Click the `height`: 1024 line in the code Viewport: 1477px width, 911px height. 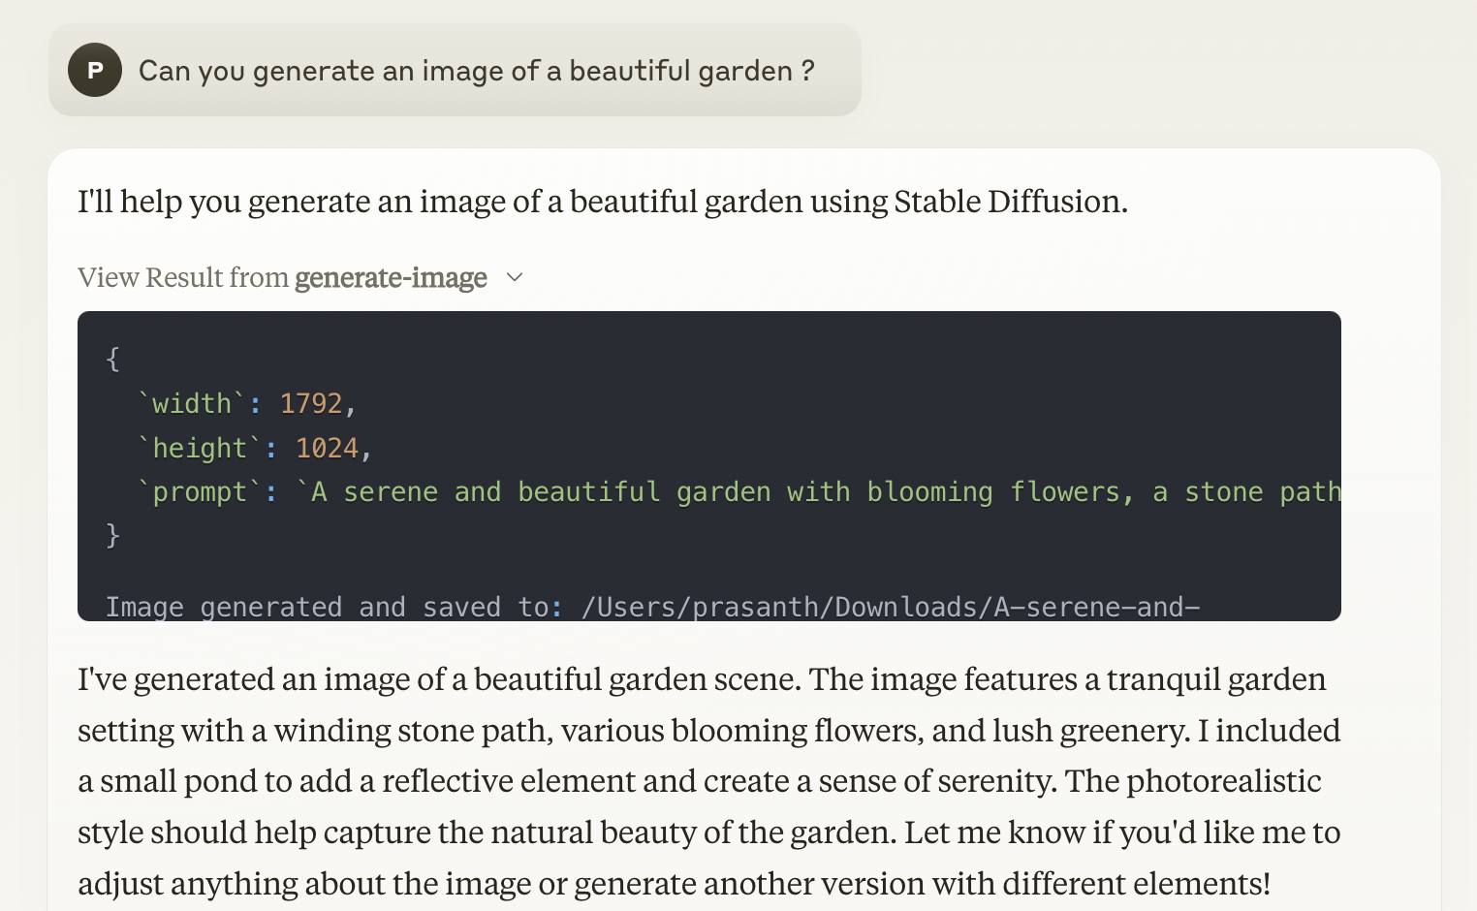(x=255, y=448)
